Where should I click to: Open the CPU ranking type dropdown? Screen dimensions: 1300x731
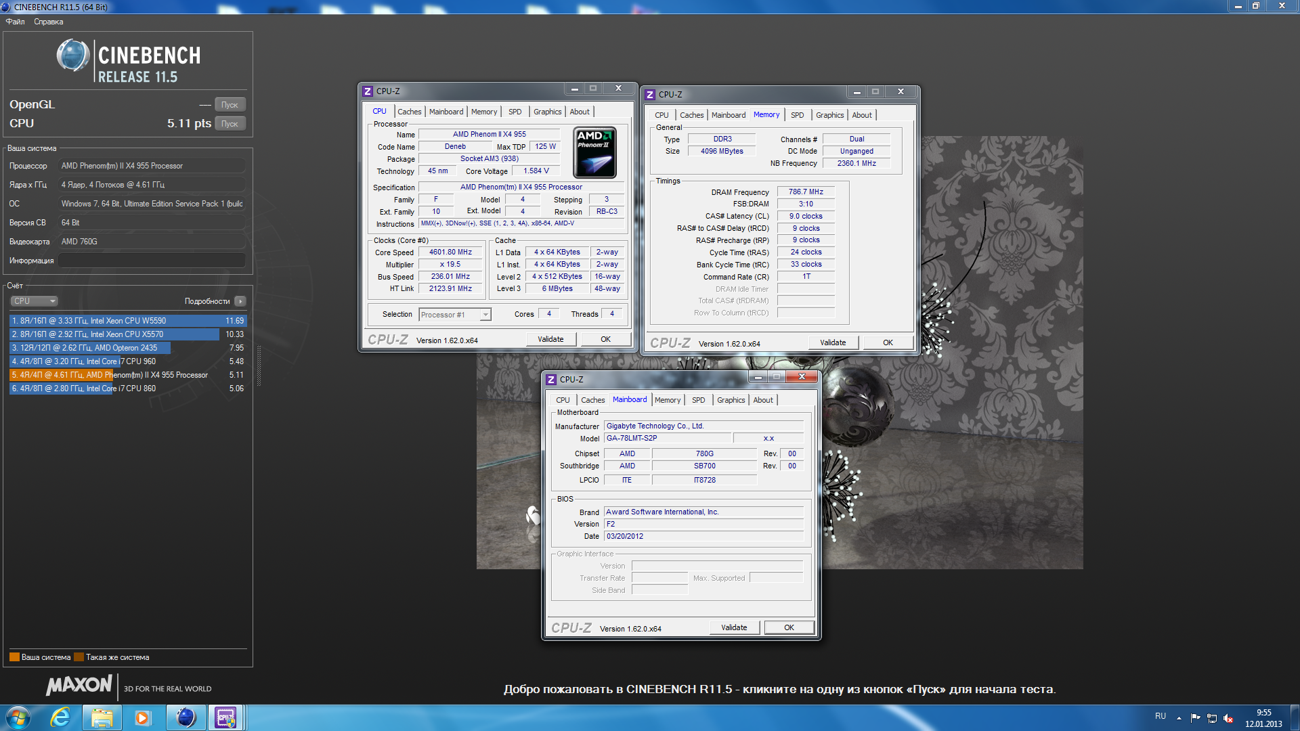coord(34,301)
